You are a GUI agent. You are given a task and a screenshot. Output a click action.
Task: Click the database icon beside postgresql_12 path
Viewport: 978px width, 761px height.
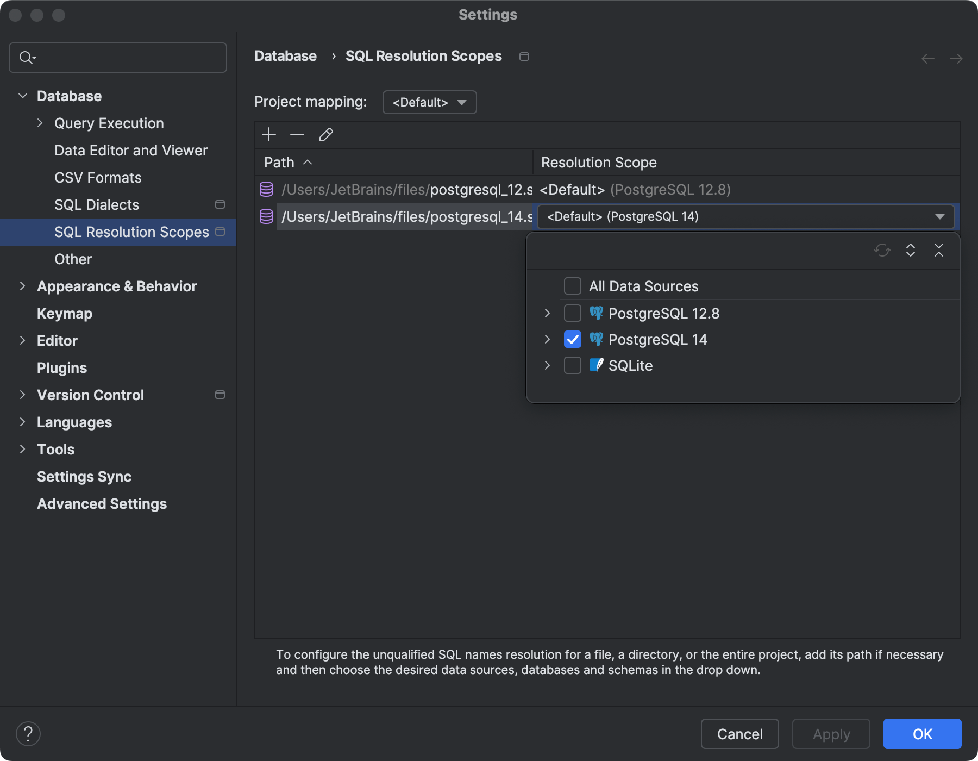[266, 190]
